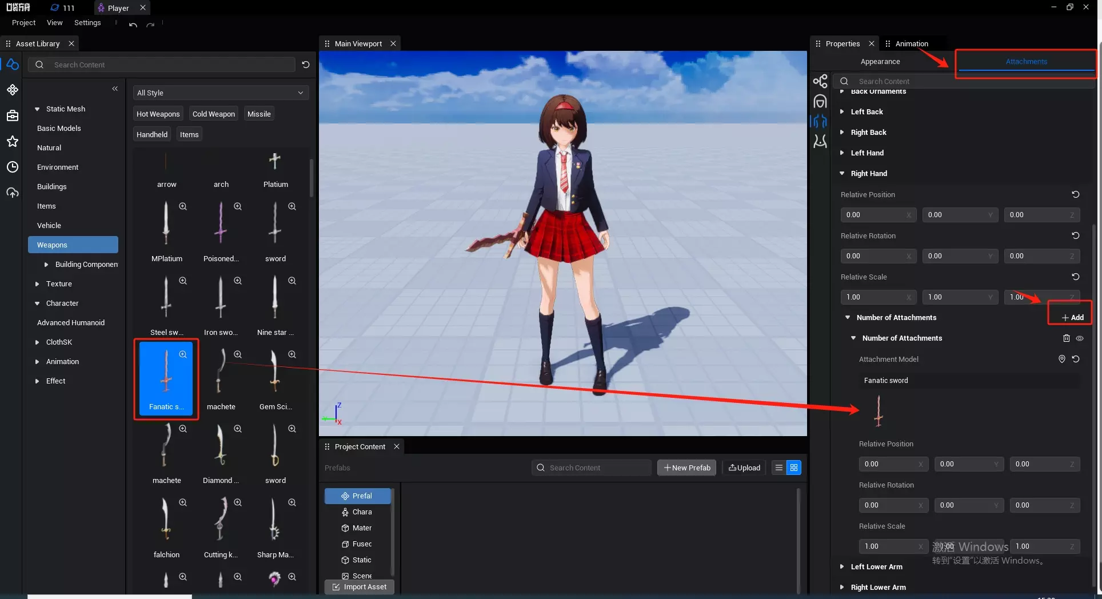Image resolution: width=1102 pixels, height=599 pixels.
Task: Click attachment Relative Position X field
Action: click(x=893, y=464)
